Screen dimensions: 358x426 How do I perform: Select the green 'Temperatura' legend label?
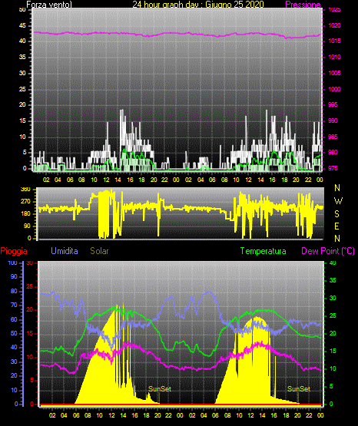(x=264, y=251)
